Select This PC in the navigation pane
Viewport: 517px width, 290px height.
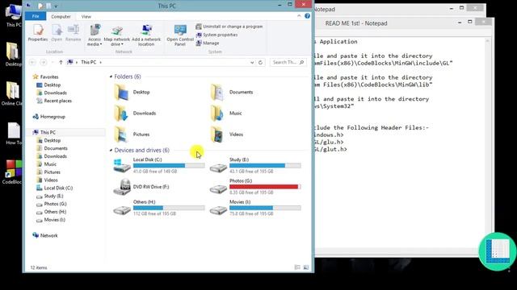pos(48,132)
